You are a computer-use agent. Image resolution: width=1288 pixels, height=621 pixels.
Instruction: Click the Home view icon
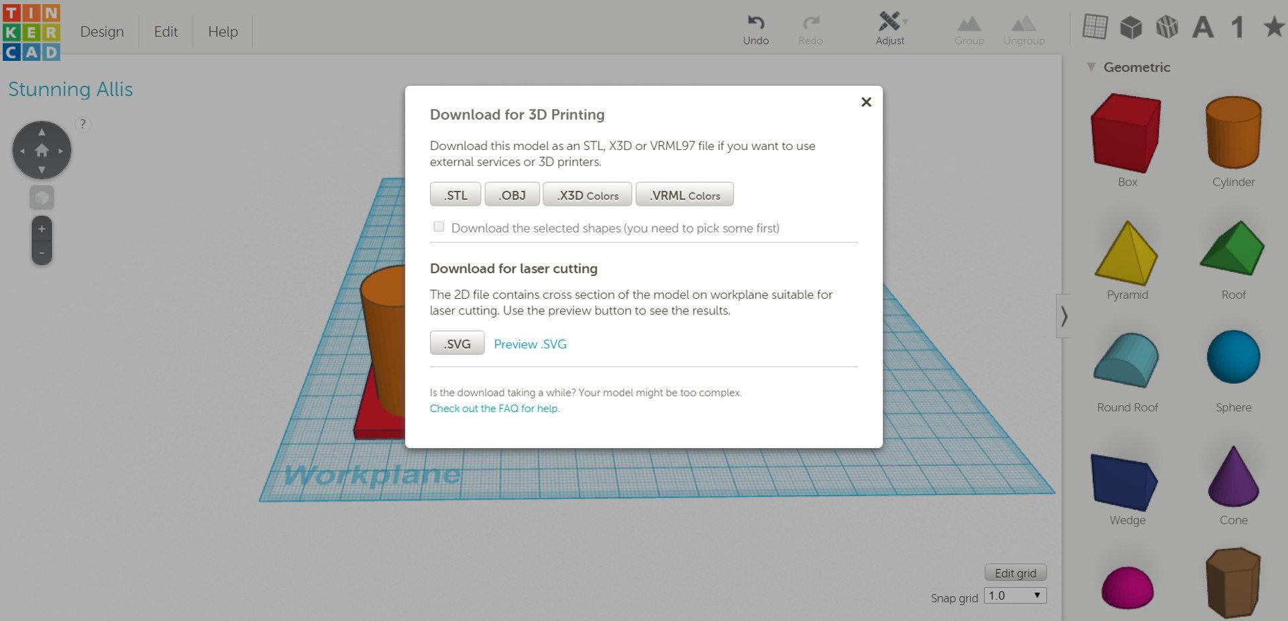point(42,150)
